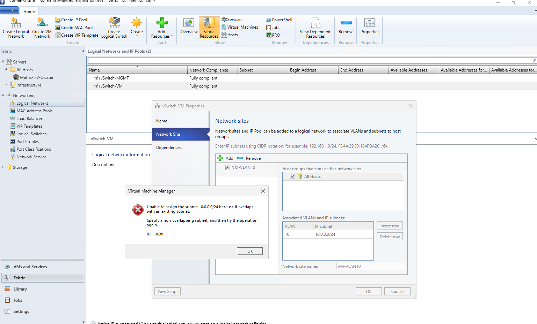Show Fabric Resources view

pos(209,28)
